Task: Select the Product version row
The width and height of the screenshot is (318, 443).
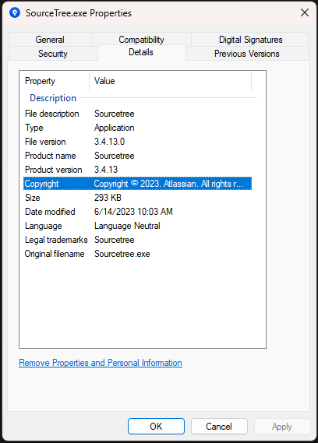Action: pyautogui.click(x=137, y=170)
